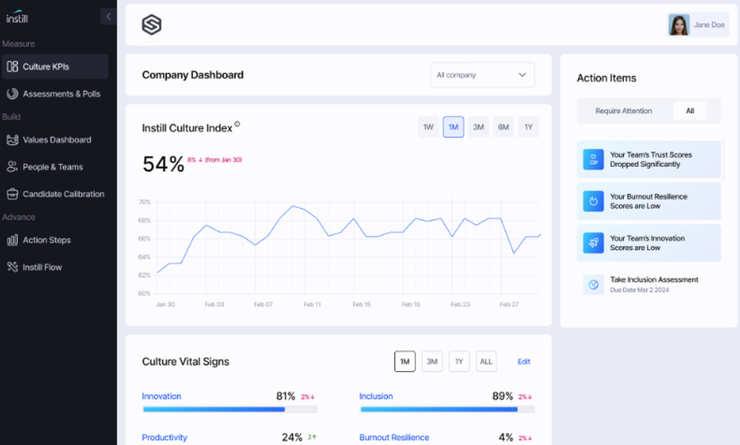
Task: Open Innovation Scores are Low item
Action: pyautogui.click(x=648, y=243)
